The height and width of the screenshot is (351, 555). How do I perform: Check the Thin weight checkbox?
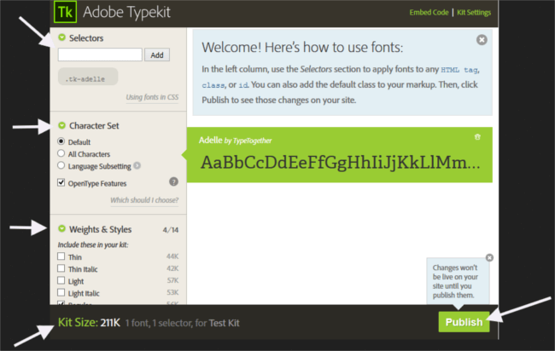[x=61, y=256]
